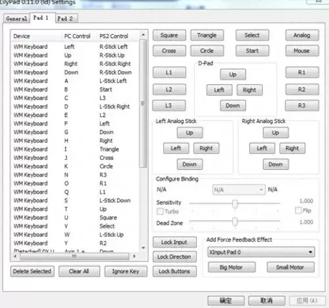Click Delete Selected button
329x308 pixels.
pos(32,271)
